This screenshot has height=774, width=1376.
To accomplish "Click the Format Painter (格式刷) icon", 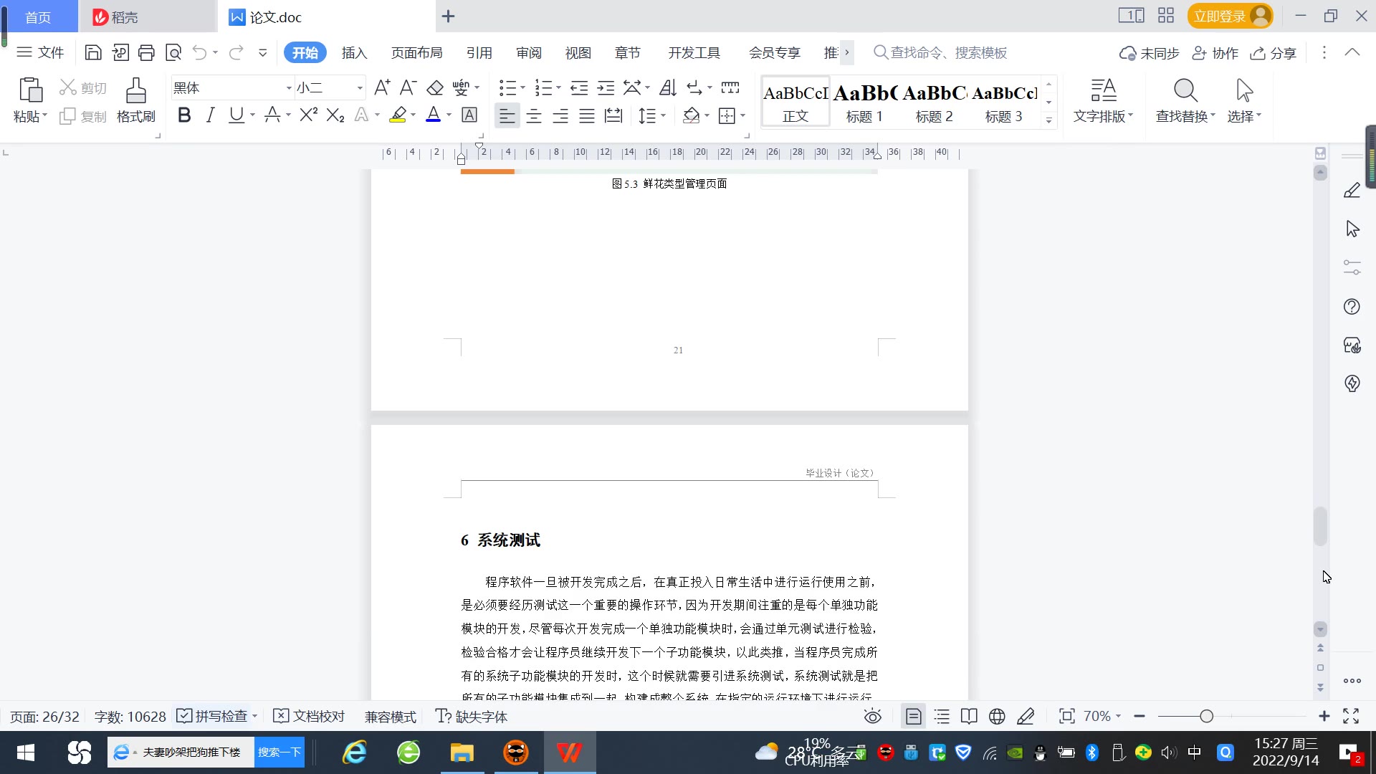I will tap(135, 100).
